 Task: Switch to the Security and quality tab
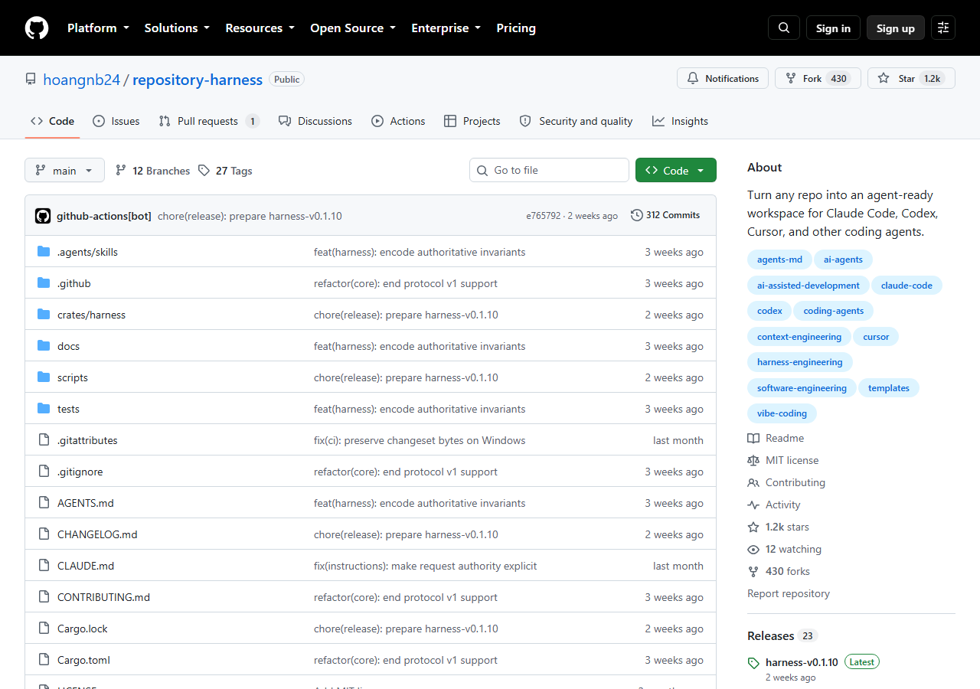point(576,121)
